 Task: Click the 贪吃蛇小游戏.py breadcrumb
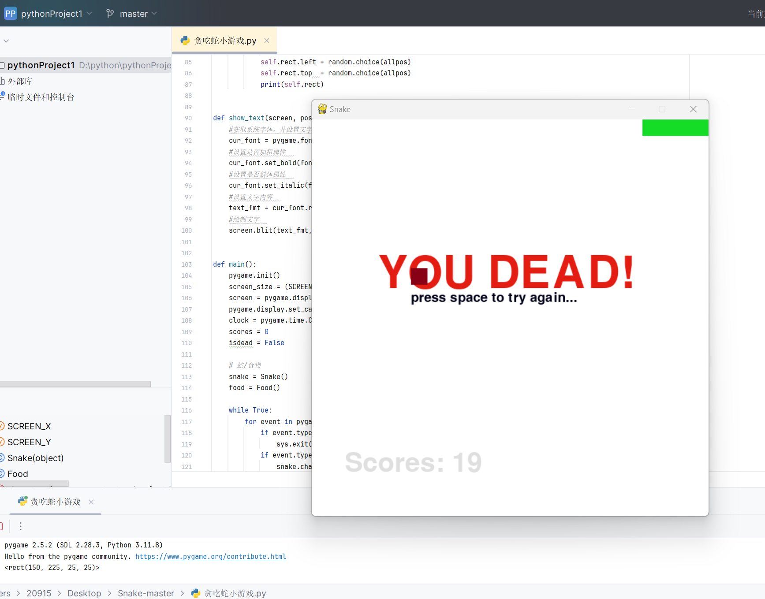pos(235,593)
